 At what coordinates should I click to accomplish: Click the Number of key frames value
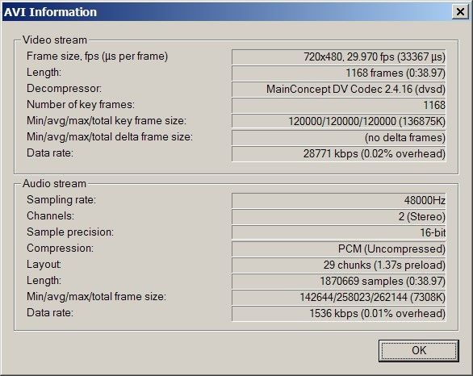coord(339,105)
